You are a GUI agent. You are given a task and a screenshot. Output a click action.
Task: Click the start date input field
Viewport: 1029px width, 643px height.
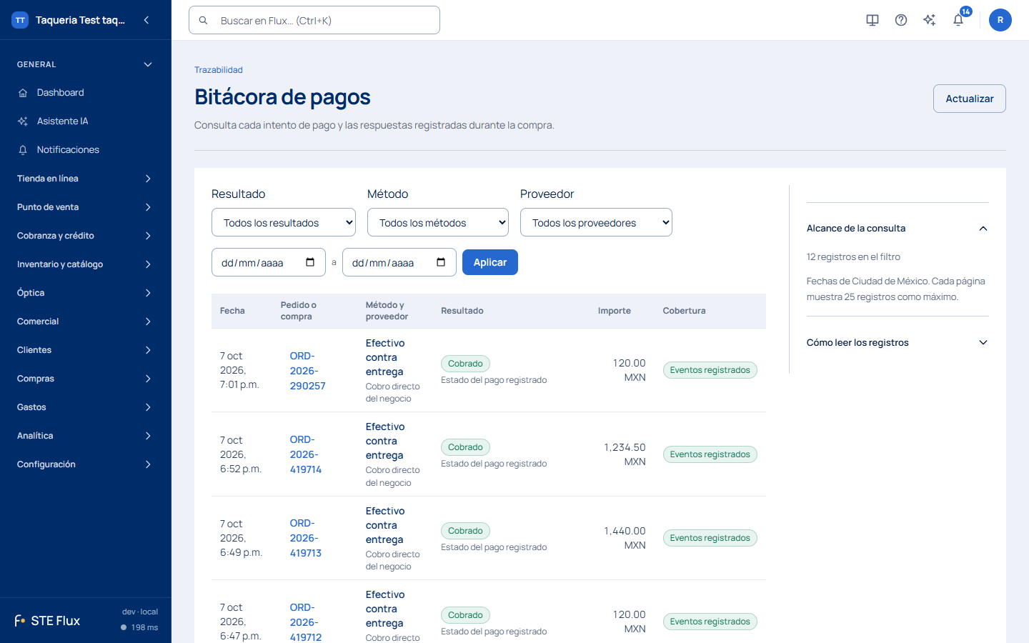[269, 262]
